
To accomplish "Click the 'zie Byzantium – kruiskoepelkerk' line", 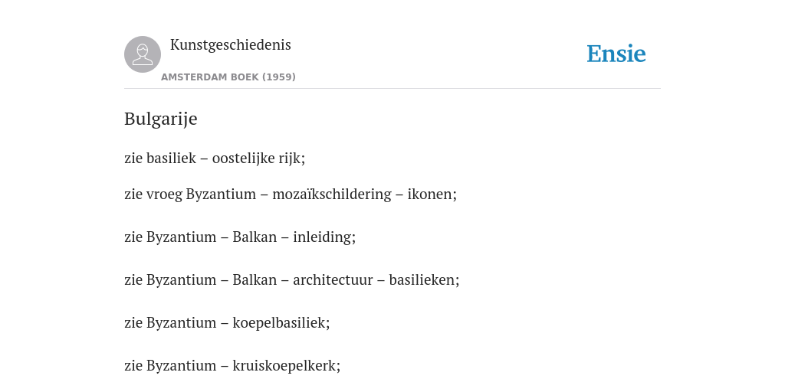I will (232, 366).
